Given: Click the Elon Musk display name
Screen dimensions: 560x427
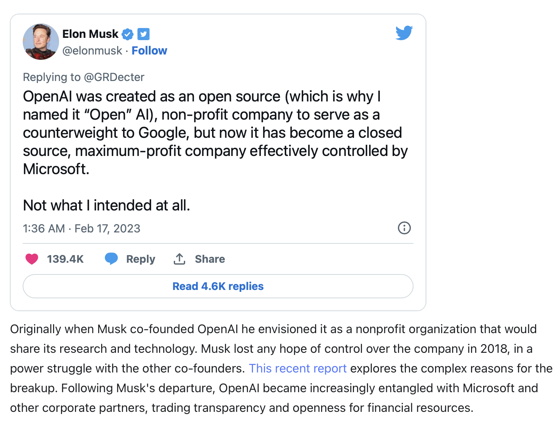Looking at the screenshot, I should point(90,34).
